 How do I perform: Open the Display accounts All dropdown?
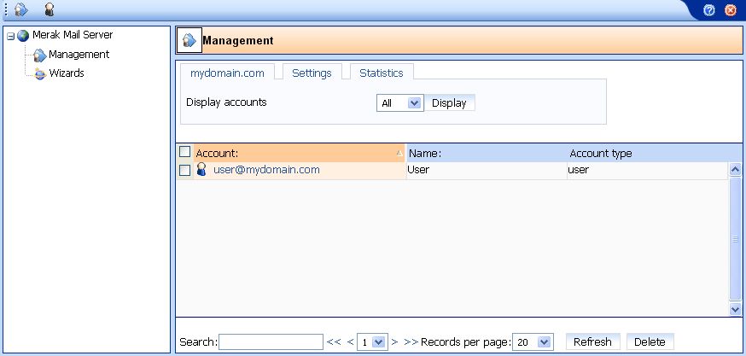pos(400,102)
